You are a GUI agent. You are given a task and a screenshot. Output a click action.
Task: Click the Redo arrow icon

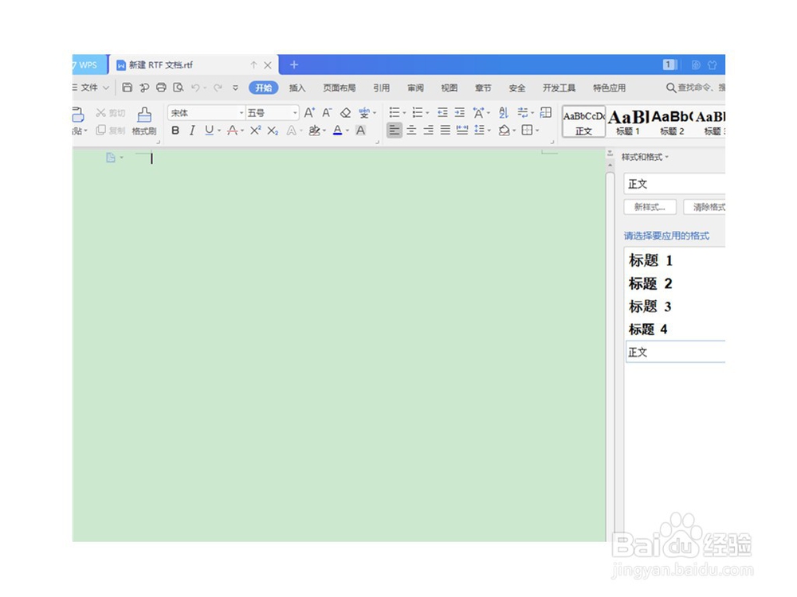pyautogui.click(x=218, y=88)
